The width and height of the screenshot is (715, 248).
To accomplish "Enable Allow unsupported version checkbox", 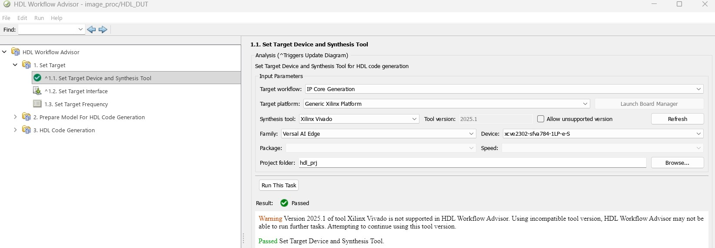I will coord(541,119).
